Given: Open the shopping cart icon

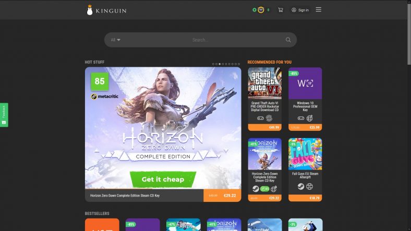Looking at the screenshot, I should 281,10.
